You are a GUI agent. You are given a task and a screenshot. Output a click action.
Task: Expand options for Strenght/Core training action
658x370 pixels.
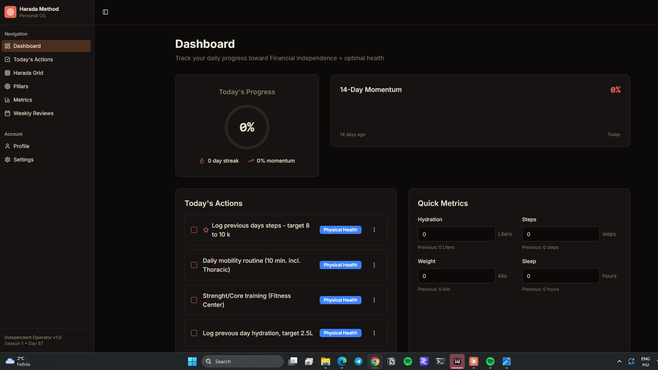coord(374,300)
